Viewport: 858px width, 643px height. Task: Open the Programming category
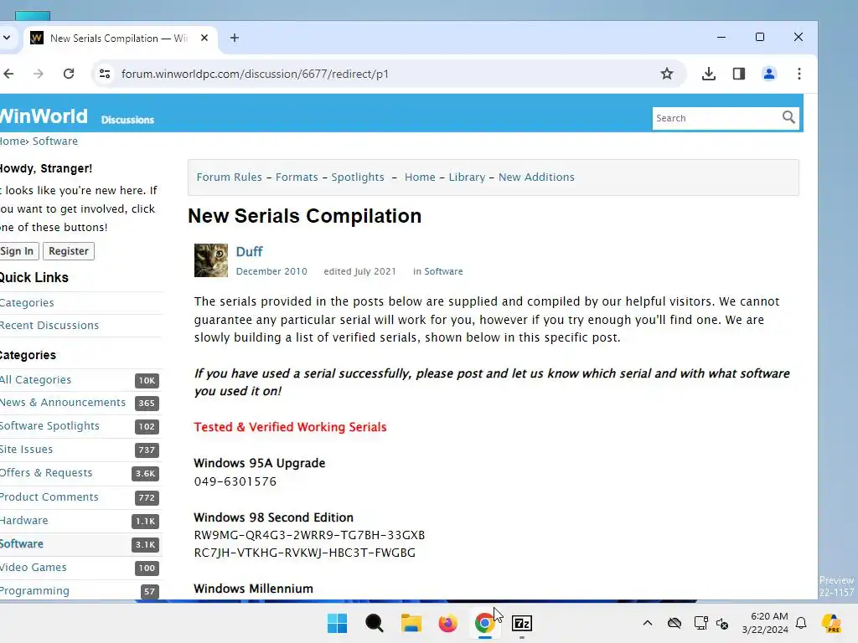[34, 591]
